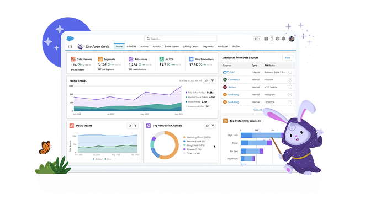Refresh the Top Activation Channels chart
This screenshot has height=205, width=365.
pyautogui.click(x=207, y=126)
